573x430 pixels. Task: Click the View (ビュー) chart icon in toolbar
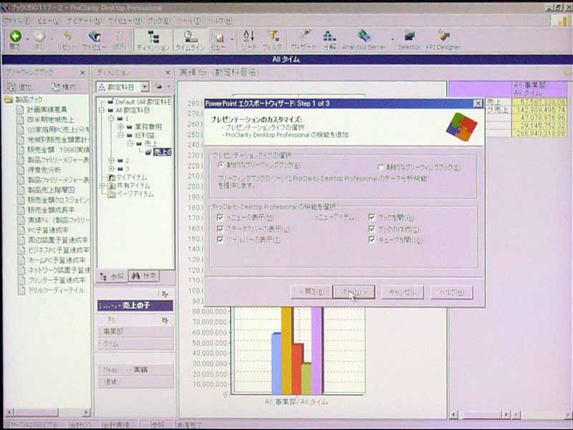218,37
